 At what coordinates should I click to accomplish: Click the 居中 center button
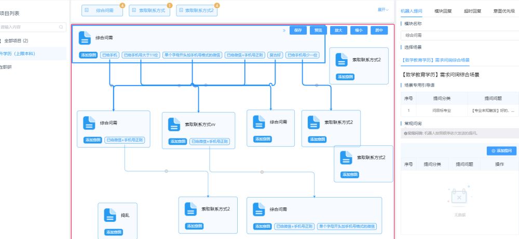379,31
